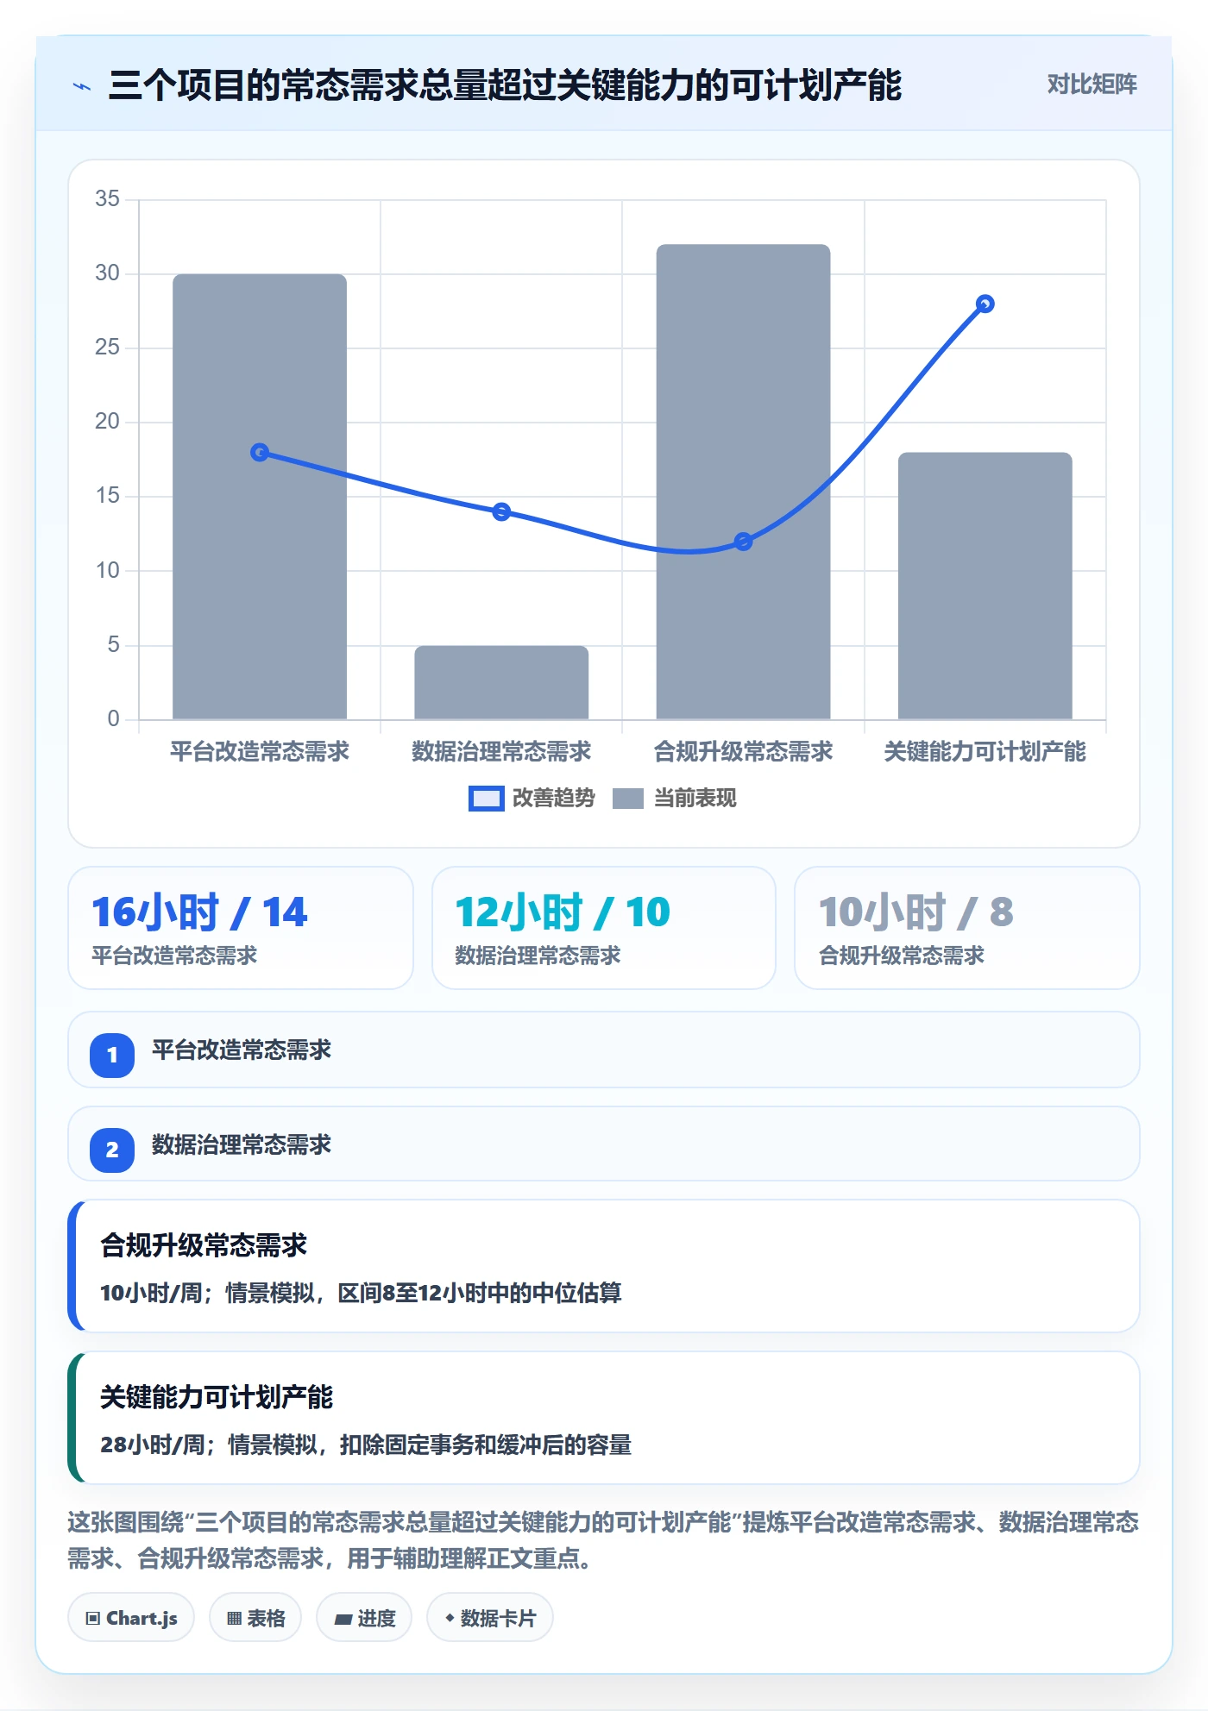Viewport: 1208px width, 1711px height.
Task: Click the trend line point at value 12
Action: pos(743,542)
